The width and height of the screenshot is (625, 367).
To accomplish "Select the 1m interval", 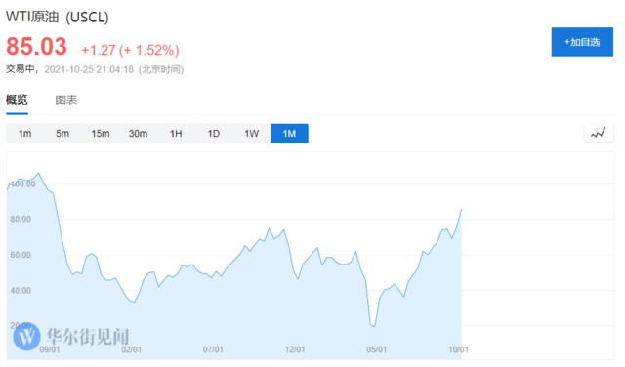I will 24,134.
